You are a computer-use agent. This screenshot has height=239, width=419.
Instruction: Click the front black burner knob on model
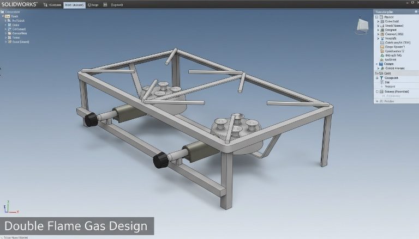pos(161,160)
